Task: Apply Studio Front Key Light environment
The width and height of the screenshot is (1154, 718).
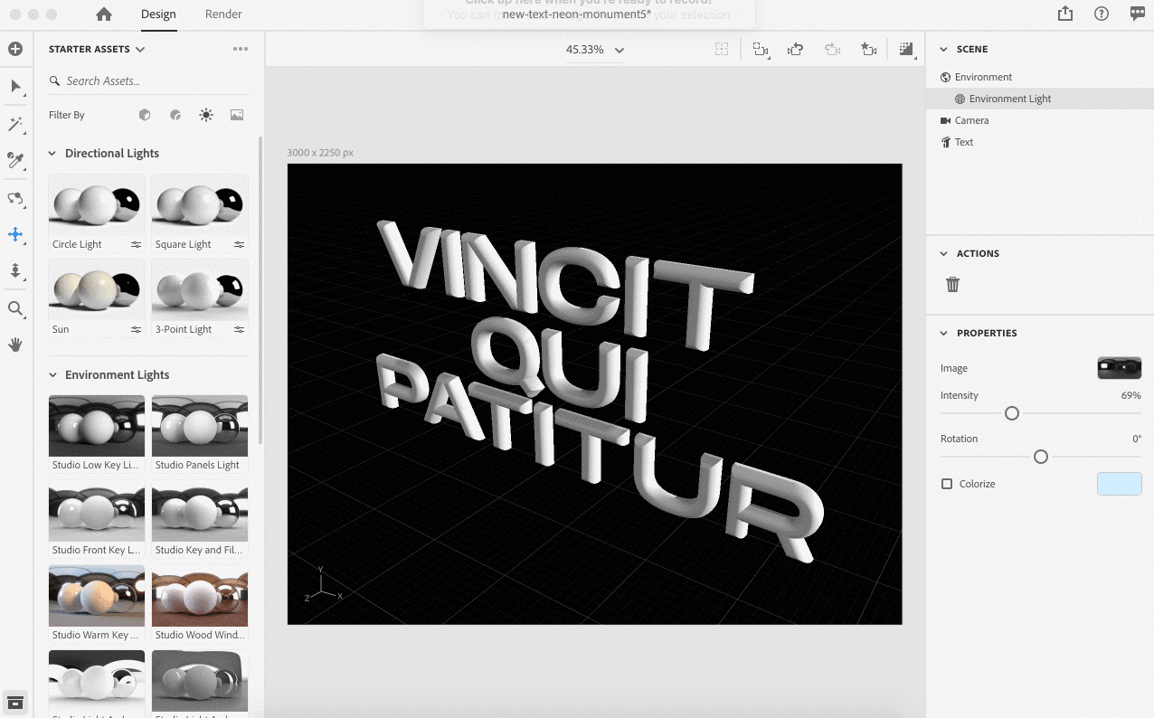Action: [x=97, y=519]
